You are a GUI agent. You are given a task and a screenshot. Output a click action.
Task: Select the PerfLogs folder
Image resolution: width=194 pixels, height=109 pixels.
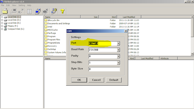(52, 33)
